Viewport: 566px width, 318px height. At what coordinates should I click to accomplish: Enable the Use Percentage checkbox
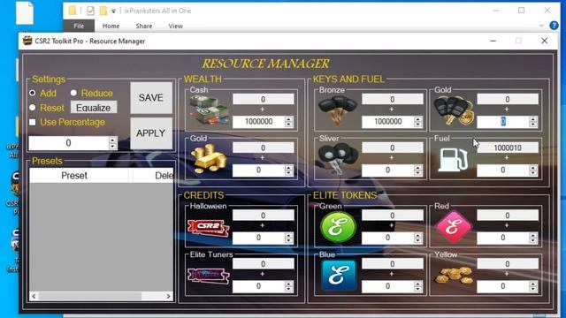[x=33, y=122]
